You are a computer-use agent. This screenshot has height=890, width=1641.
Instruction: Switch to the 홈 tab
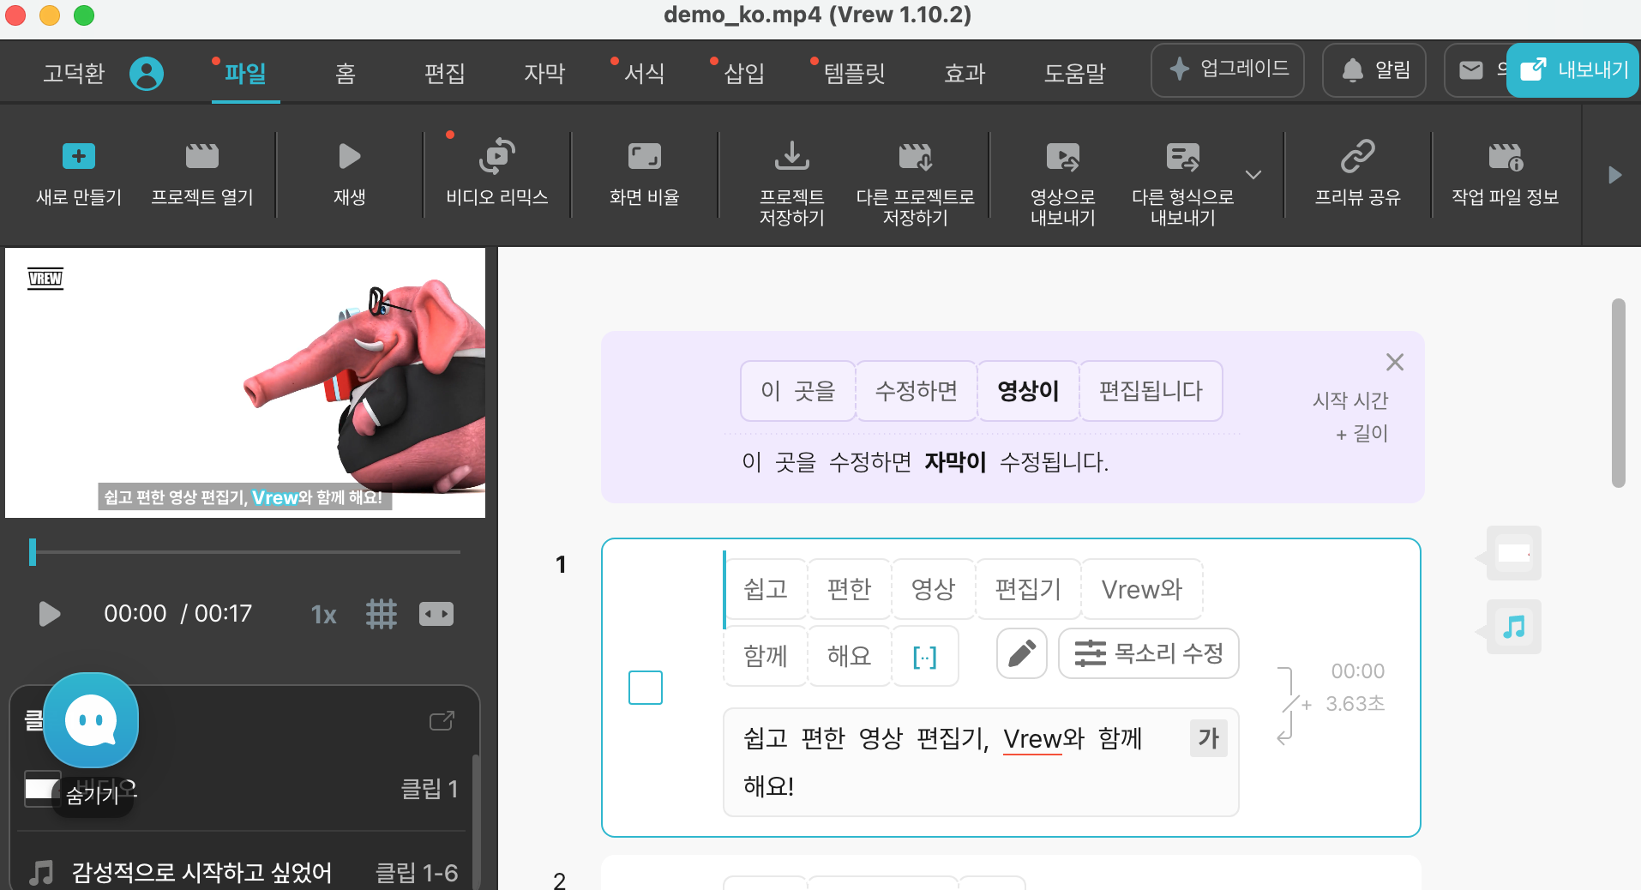[x=345, y=74]
